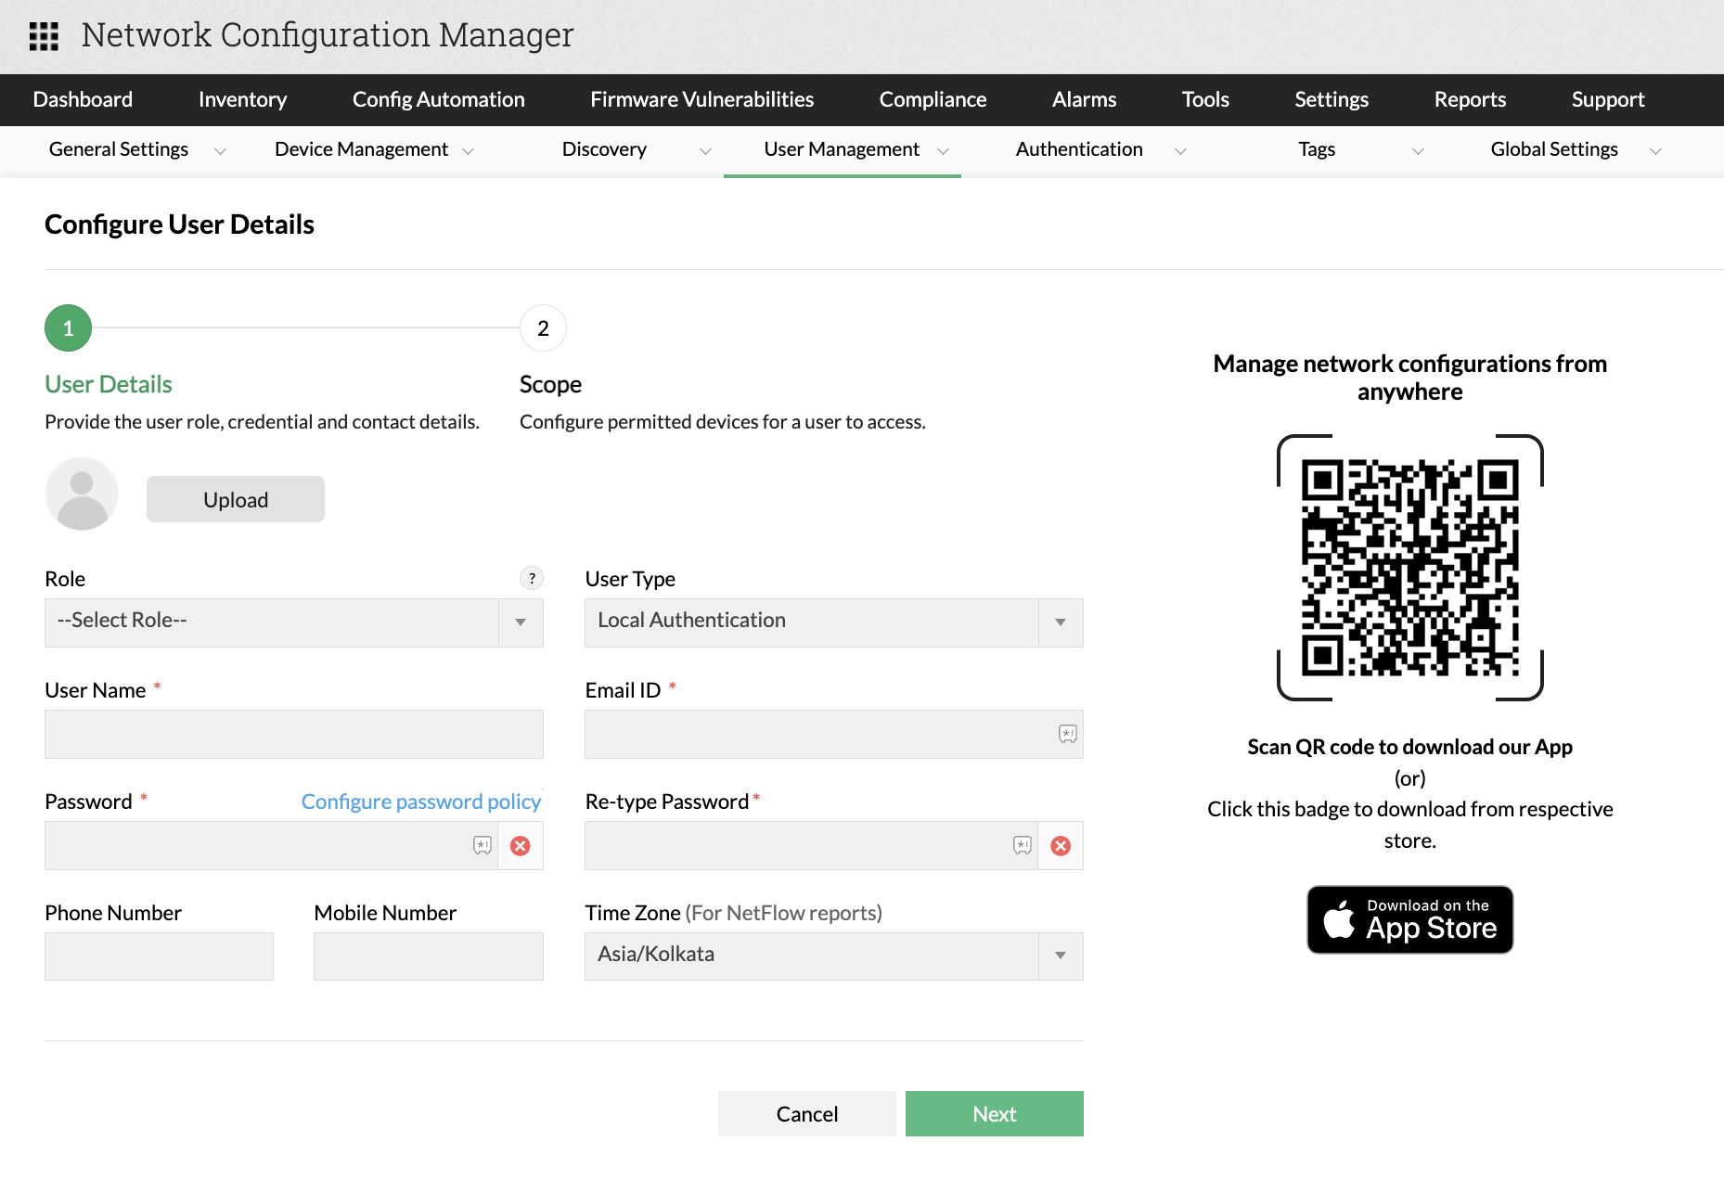Image resolution: width=1724 pixels, height=1193 pixels.
Task: Click the Next button
Action: click(994, 1113)
